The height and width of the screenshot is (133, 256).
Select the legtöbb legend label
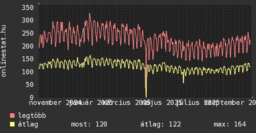[x=32, y=116]
